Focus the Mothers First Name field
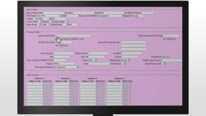The height and width of the screenshot is (116, 206). 64,42
